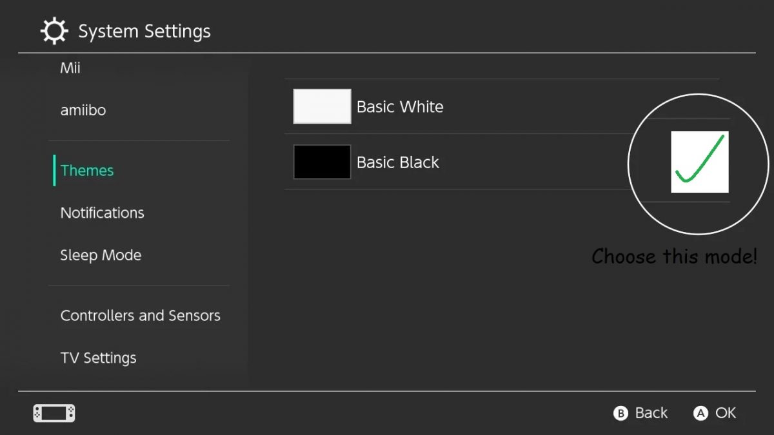Open TV Settings in the sidebar
This screenshot has width=774, height=435.
coord(98,358)
